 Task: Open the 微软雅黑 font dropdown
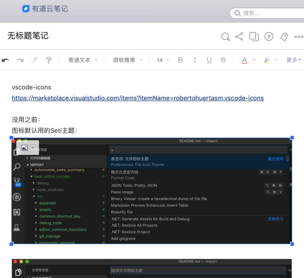click(x=127, y=60)
